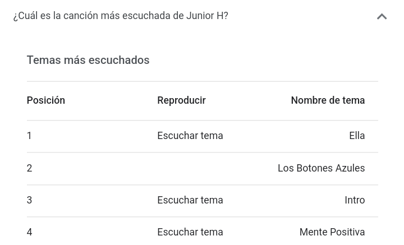Select the song name Intro
404x245 pixels.
pyautogui.click(x=355, y=200)
